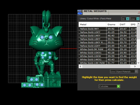Viewport: 140px width, 105px height.
Task: Select the cat figure's head in viewport
Action: (x=46, y=39)
